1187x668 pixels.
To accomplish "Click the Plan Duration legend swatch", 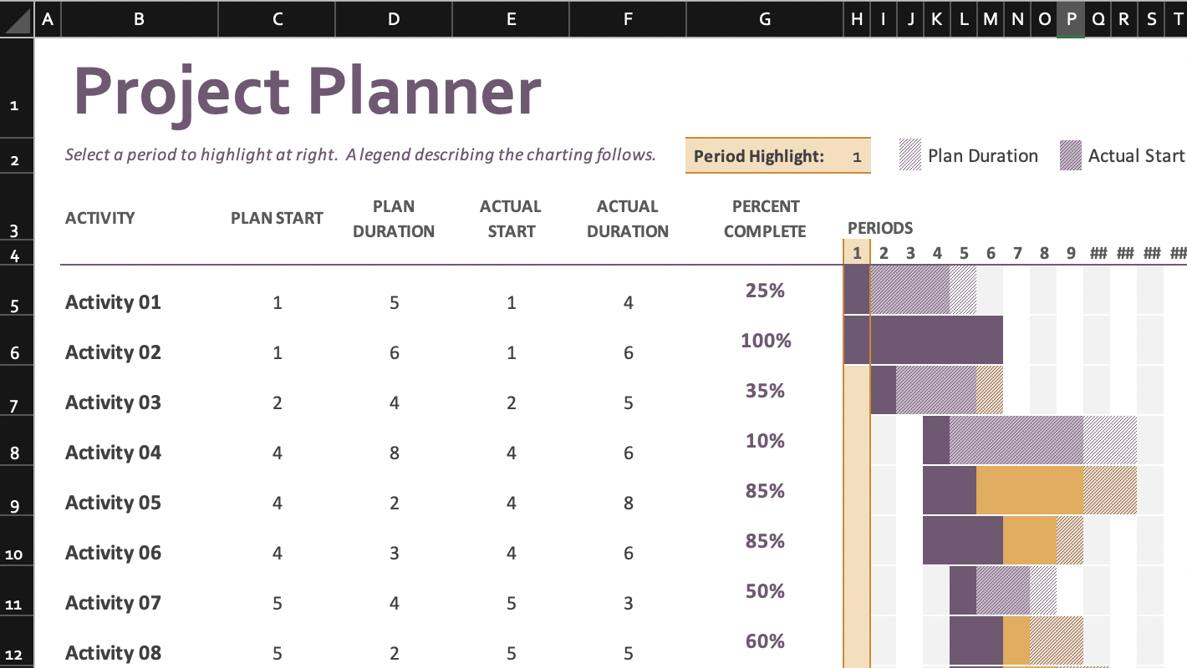I will [x=909, y=155].
